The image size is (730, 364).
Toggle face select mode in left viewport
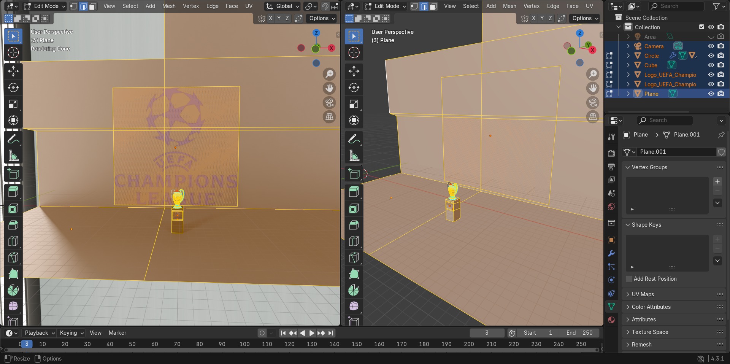tap(93, 6)
